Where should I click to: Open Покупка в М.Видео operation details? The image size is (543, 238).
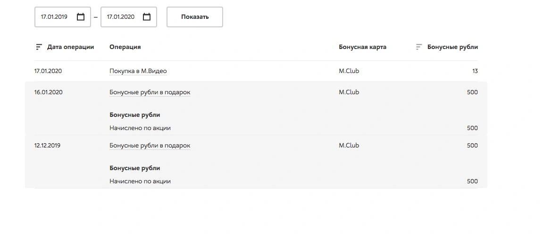[x=138, y=71]
